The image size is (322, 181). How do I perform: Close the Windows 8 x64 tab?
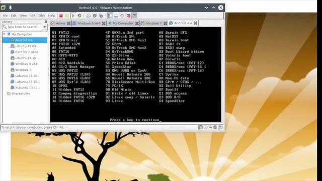pyautogui.click(x=104, y=23)
